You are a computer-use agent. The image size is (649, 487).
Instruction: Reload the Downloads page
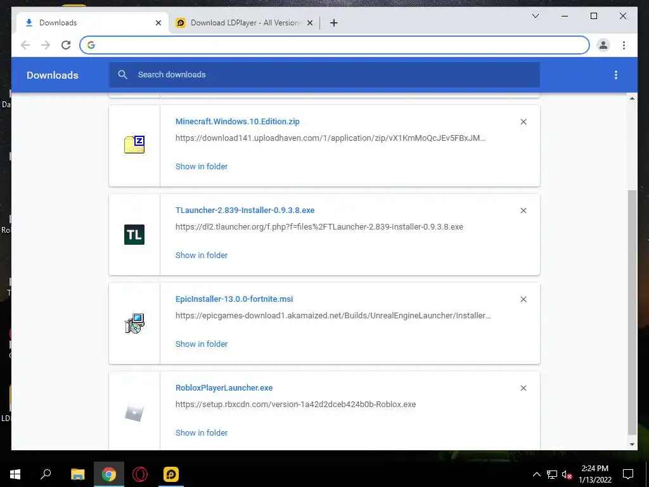(66, 45)
